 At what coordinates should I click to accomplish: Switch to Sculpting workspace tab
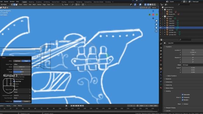39,2
